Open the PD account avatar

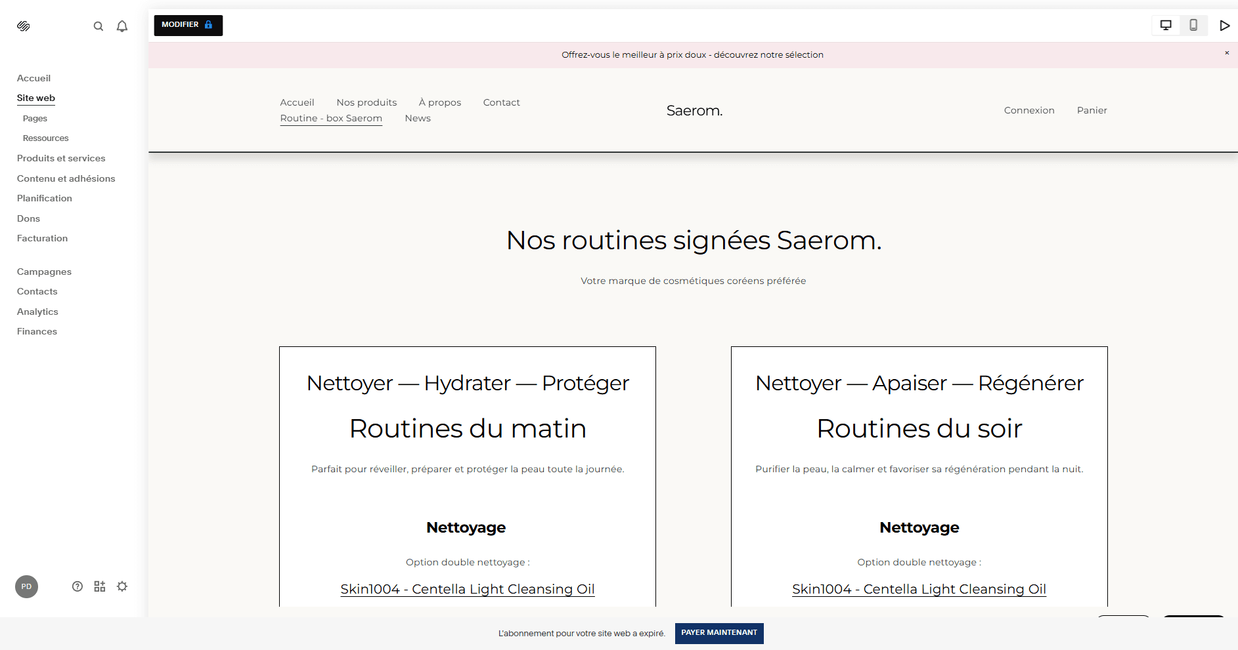coord(26,586)
